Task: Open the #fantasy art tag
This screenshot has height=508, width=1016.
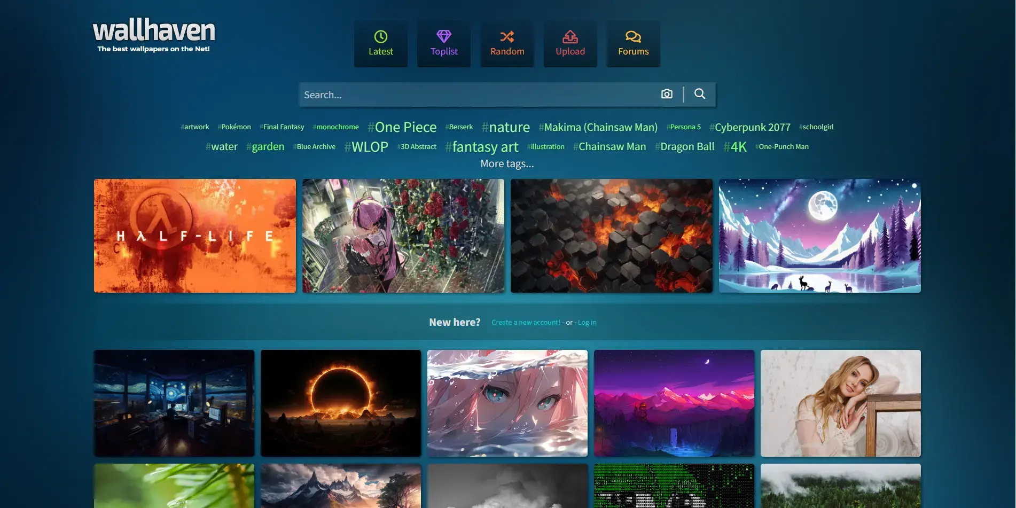Action: pyautogui.click(x=482, y=147)
